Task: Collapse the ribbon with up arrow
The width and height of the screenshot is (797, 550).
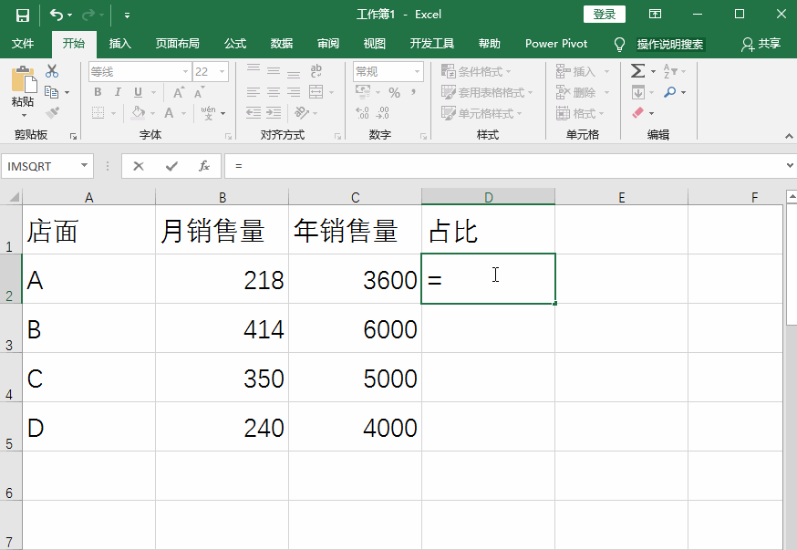Action: [789, 136]
